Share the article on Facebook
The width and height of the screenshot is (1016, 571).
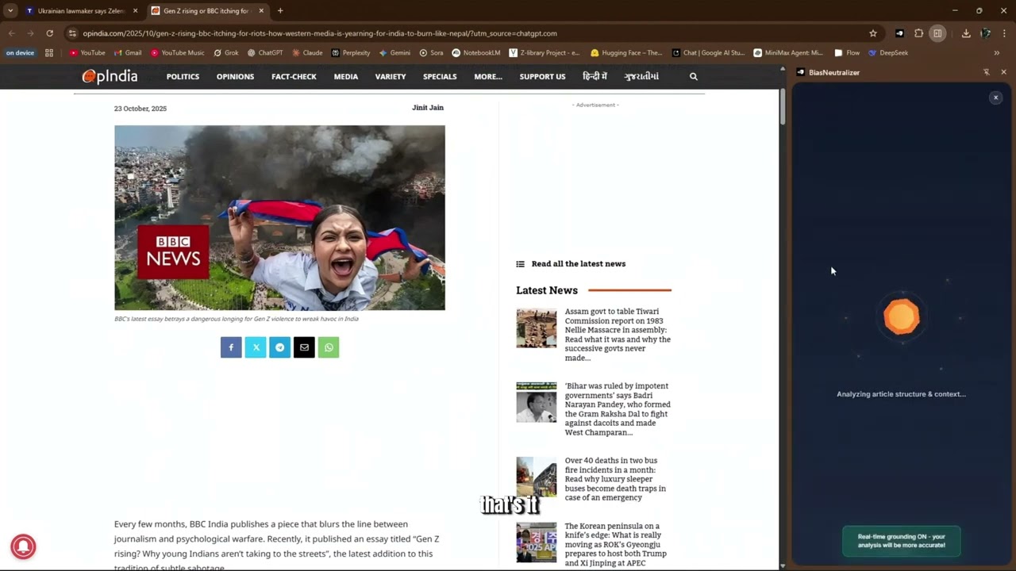[x=231, y=347]
